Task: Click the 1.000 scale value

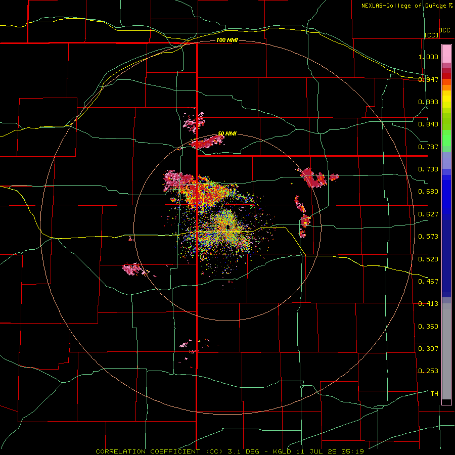Action: [x=428, y=57]
